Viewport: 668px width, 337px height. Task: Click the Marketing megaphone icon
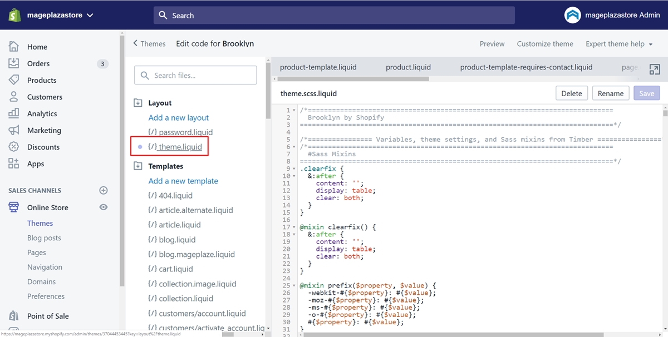tap(14, 130)
